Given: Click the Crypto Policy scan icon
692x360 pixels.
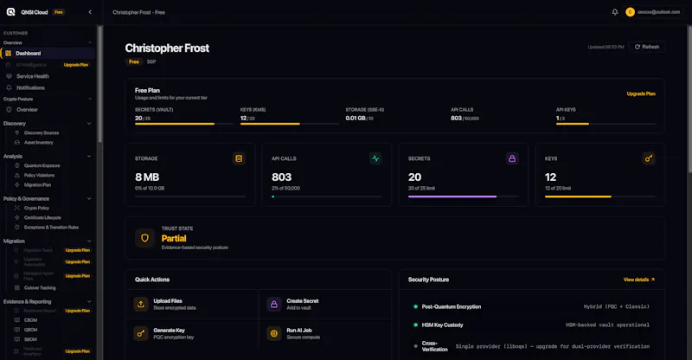Looking at the screenshot, I should pos(17,208).
